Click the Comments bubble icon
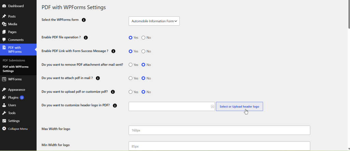 pos(4,40)
